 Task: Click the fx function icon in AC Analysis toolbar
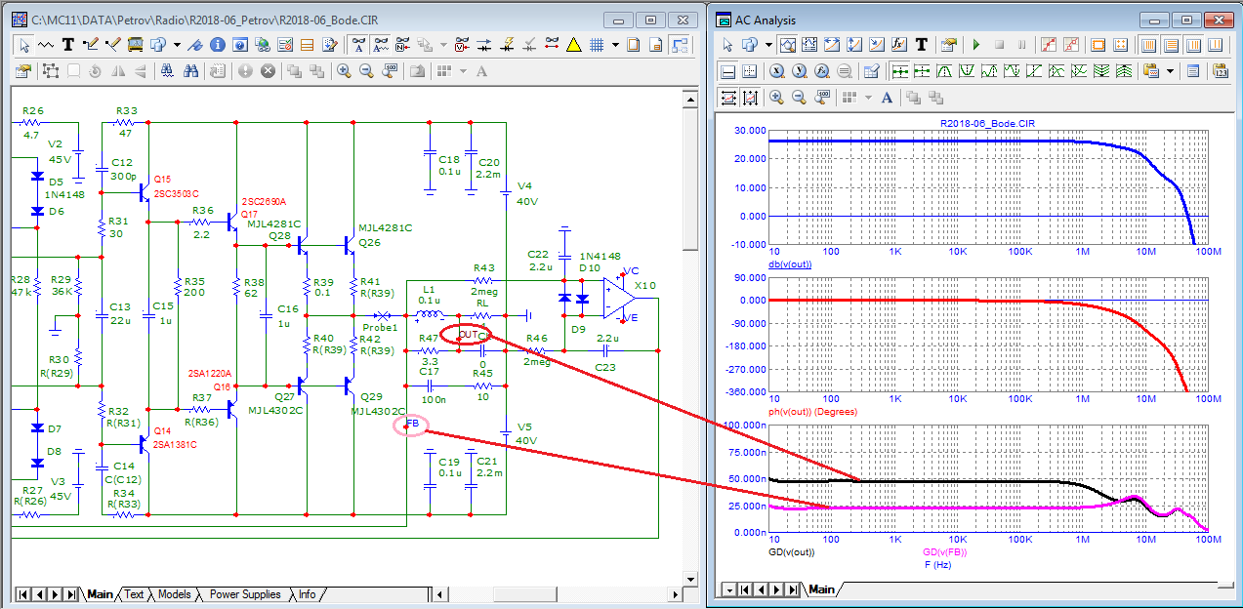pos(899,44)
